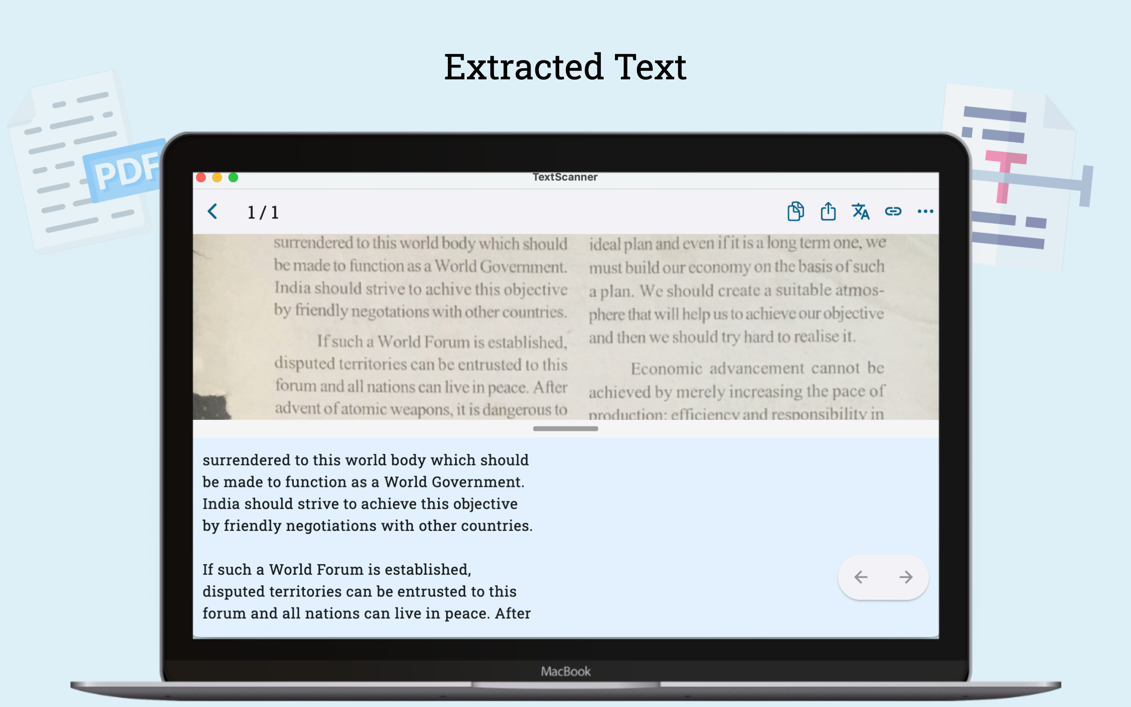Close the window with the red button
Image resolution: width=1131 pixels, height=707 pixels.
(201, 177)
